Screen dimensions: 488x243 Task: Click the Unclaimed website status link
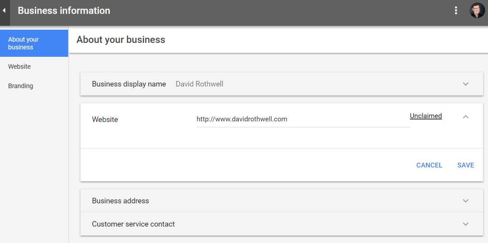pyautogui.click(x=426, y=116)
